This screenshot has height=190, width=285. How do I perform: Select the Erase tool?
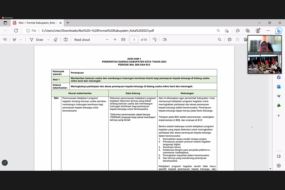(x=55, y=40)
